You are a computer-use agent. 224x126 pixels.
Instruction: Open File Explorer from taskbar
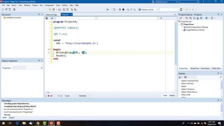24,123
